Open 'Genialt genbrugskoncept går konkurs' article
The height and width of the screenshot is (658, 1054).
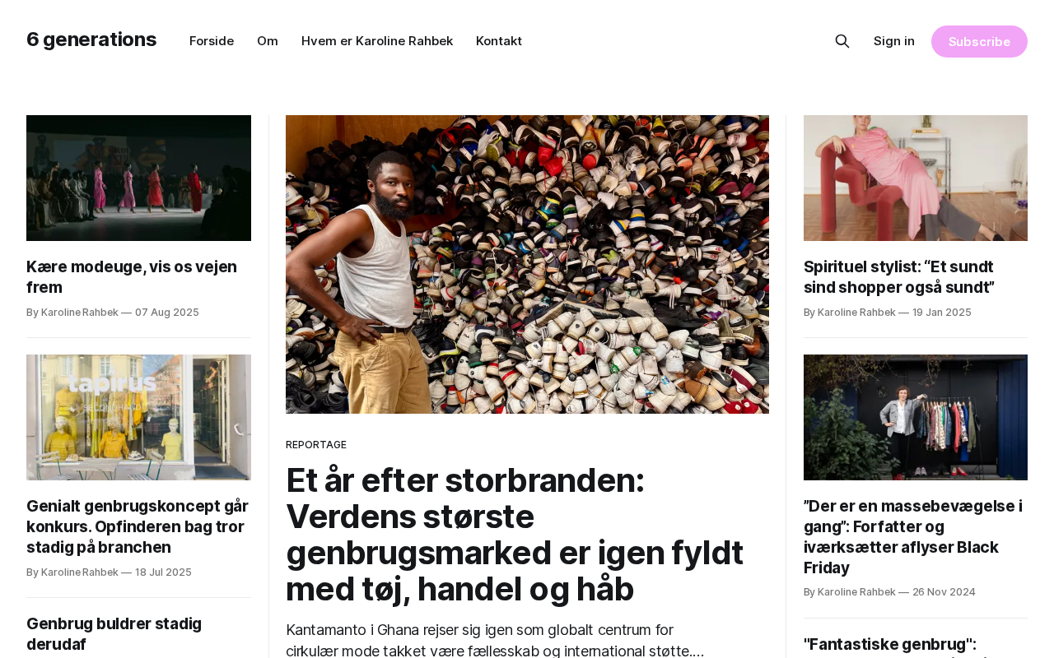click(x=138, y=526)
